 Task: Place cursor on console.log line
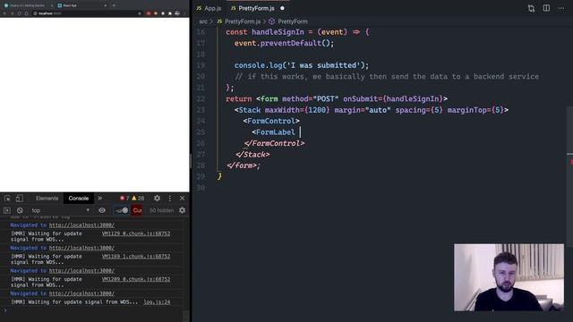pos(302,65)
